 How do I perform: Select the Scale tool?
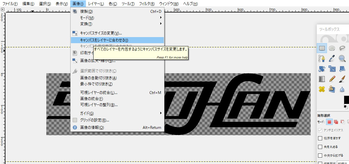(332, 69)
